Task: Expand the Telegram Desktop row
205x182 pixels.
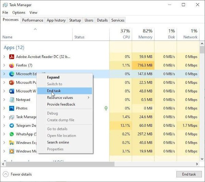Action: (x=4, y=125)
